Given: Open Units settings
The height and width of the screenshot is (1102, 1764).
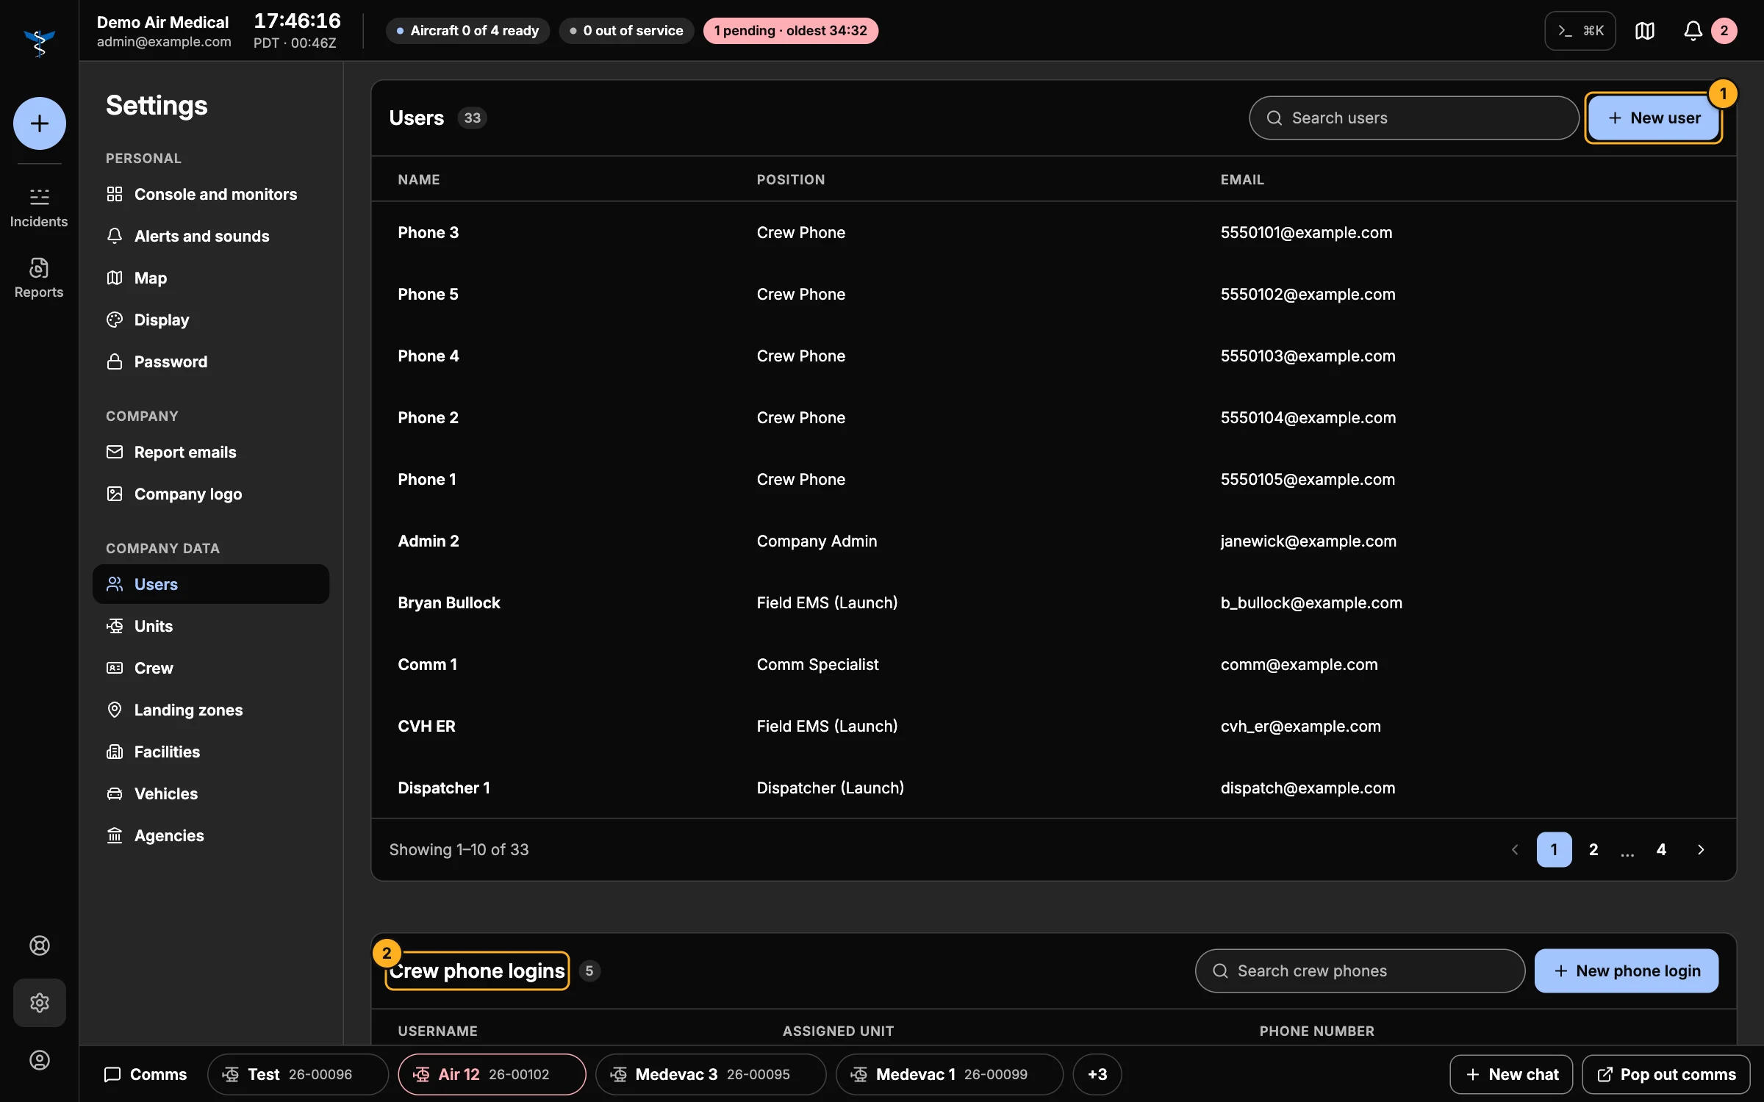Looking at the screenshot, I should 211,626.
